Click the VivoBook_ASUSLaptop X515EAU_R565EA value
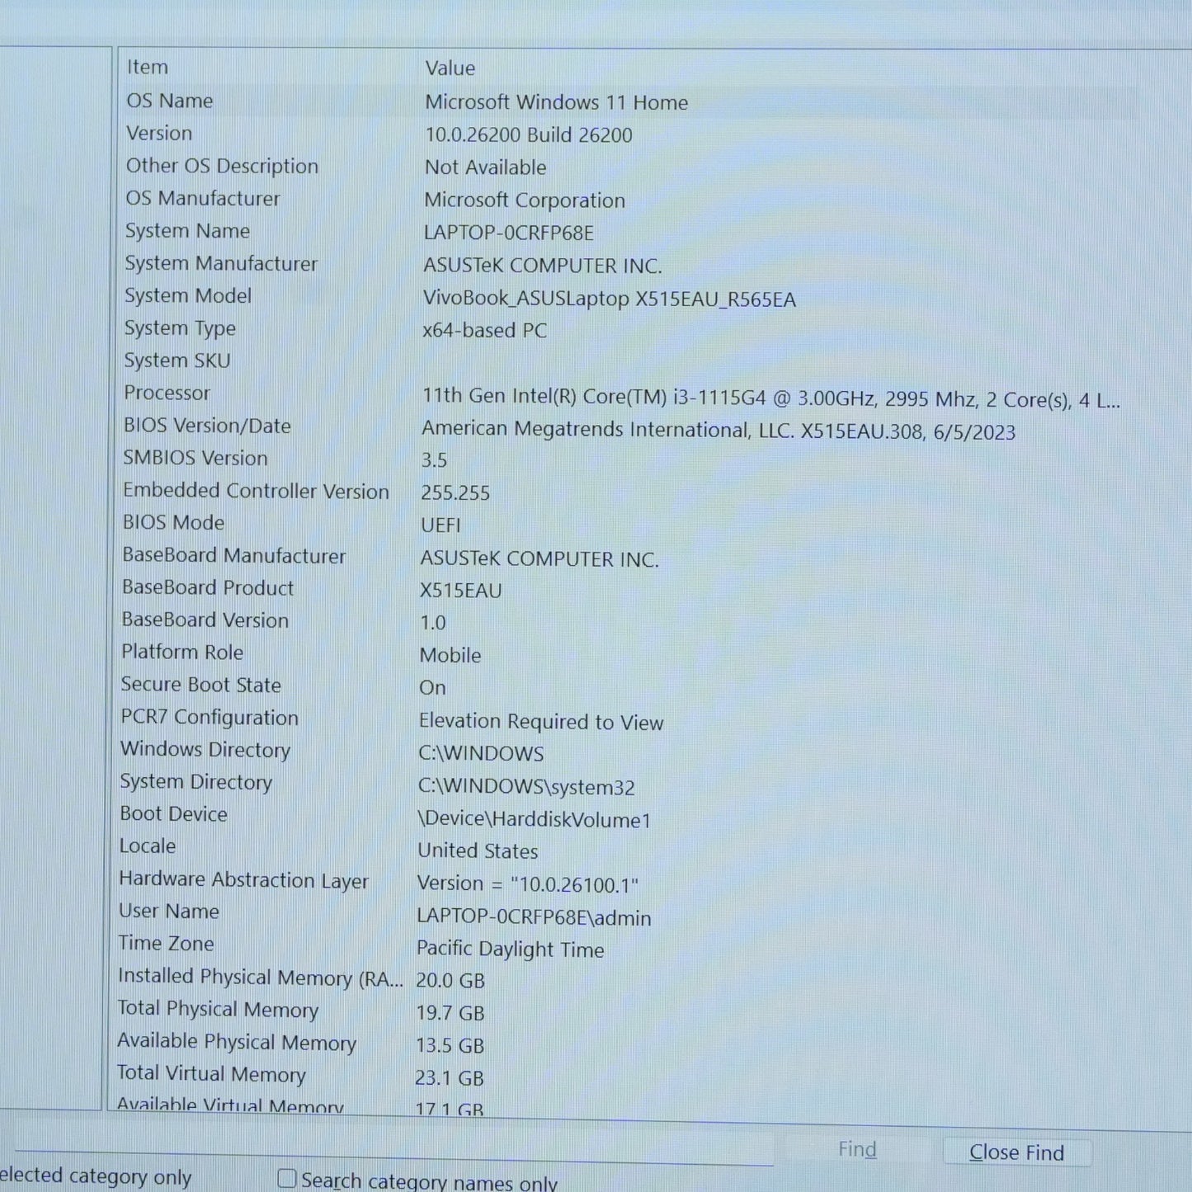Screen dimensions: 1192x1192 click(x=610, y=299)
